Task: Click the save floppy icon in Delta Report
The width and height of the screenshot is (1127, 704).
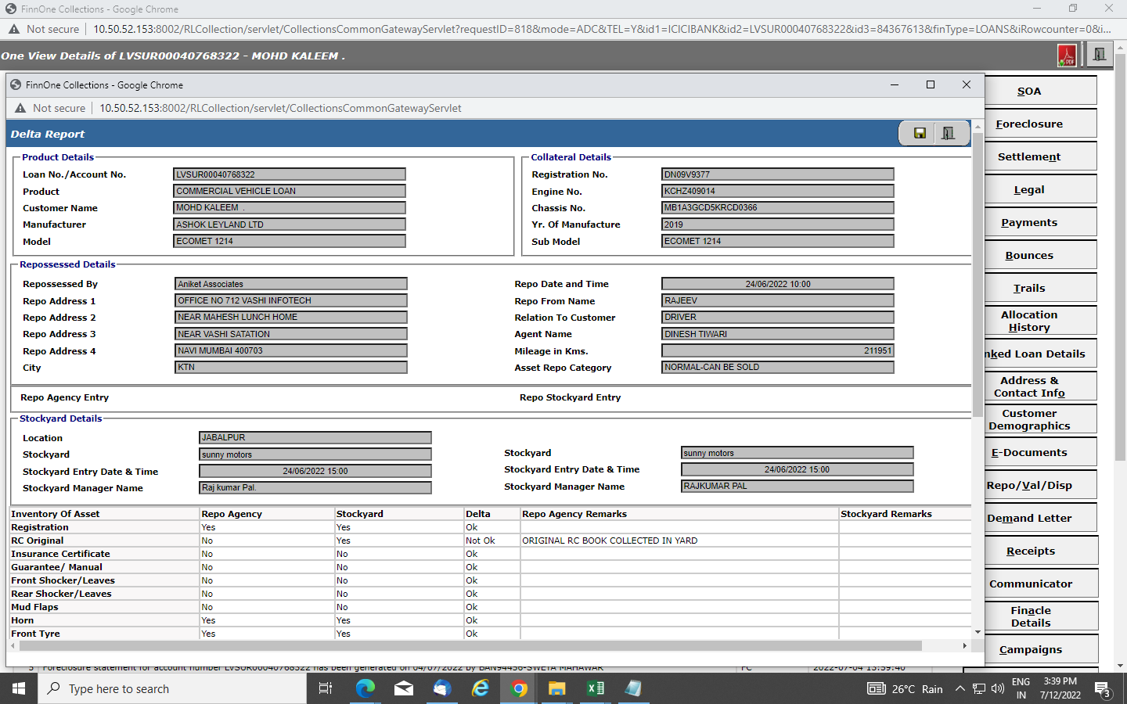Action: pos(920,133)
